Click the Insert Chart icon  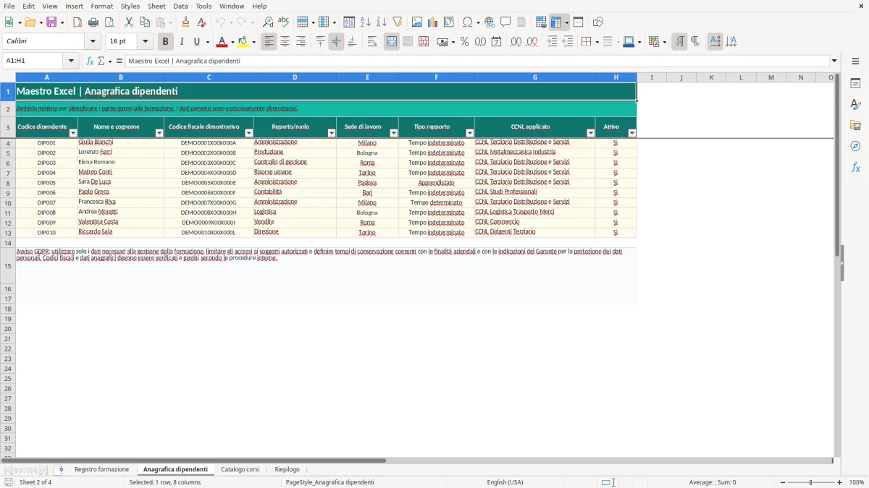pyautogui.click(x=432, y=22)
